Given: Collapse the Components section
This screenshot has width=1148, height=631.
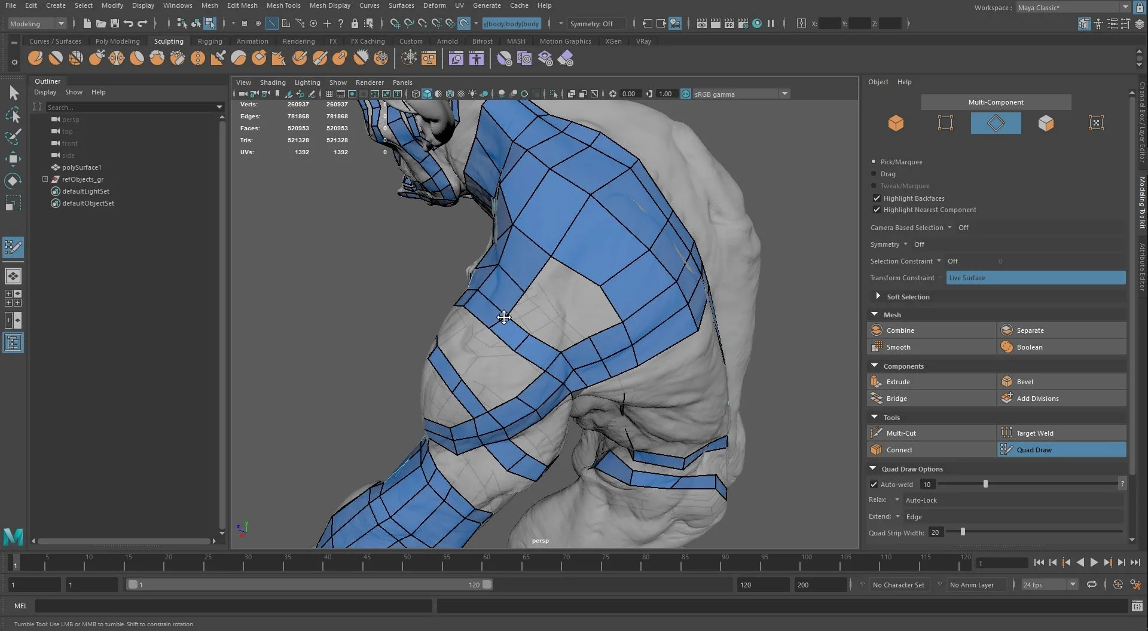Looking at the screenshot, I should point(875,366).
